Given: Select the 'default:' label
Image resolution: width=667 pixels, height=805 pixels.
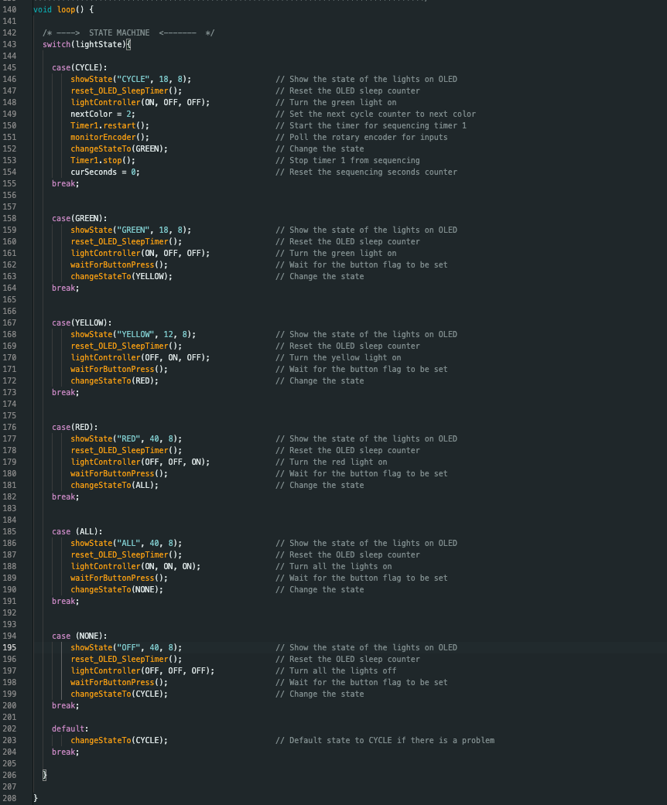Looking at the screenshot, I should point(70,729).
